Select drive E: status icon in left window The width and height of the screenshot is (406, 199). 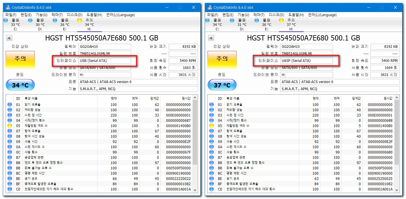pos(55,20)
